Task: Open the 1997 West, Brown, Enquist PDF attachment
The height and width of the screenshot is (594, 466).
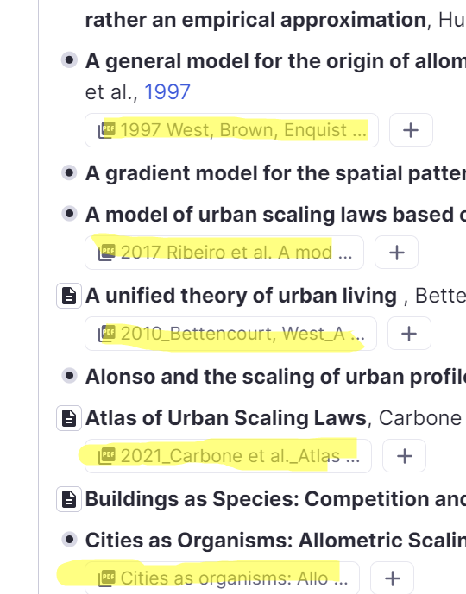Action: click(231, 130)
